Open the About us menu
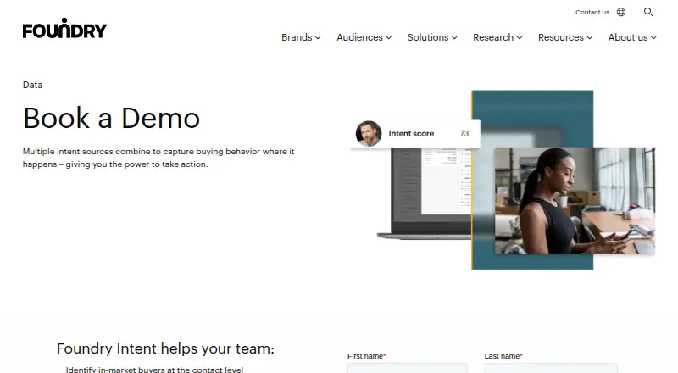The width and height of the screenshot is (678, 373). point(632,37)
